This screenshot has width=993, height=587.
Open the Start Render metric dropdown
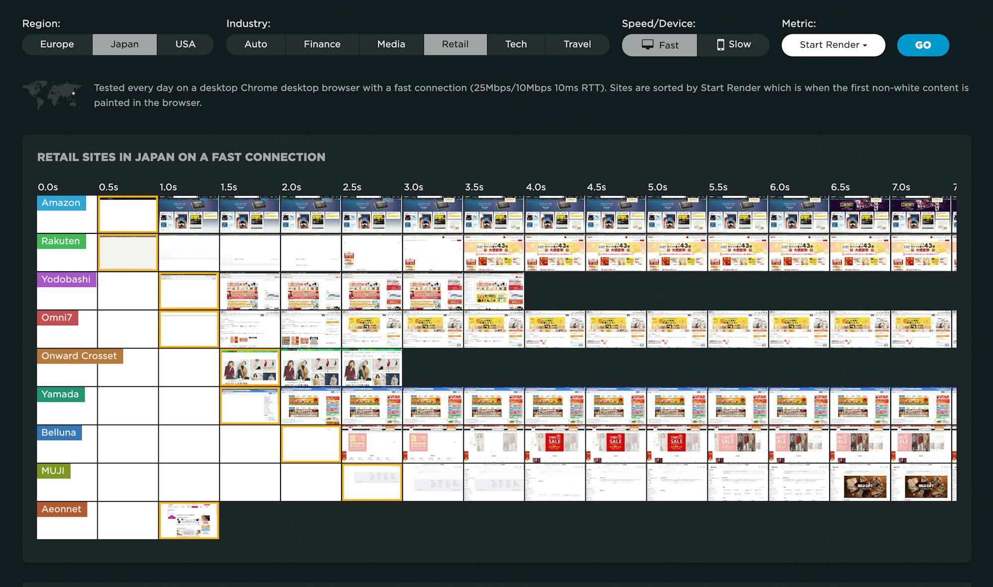point(833,45)
